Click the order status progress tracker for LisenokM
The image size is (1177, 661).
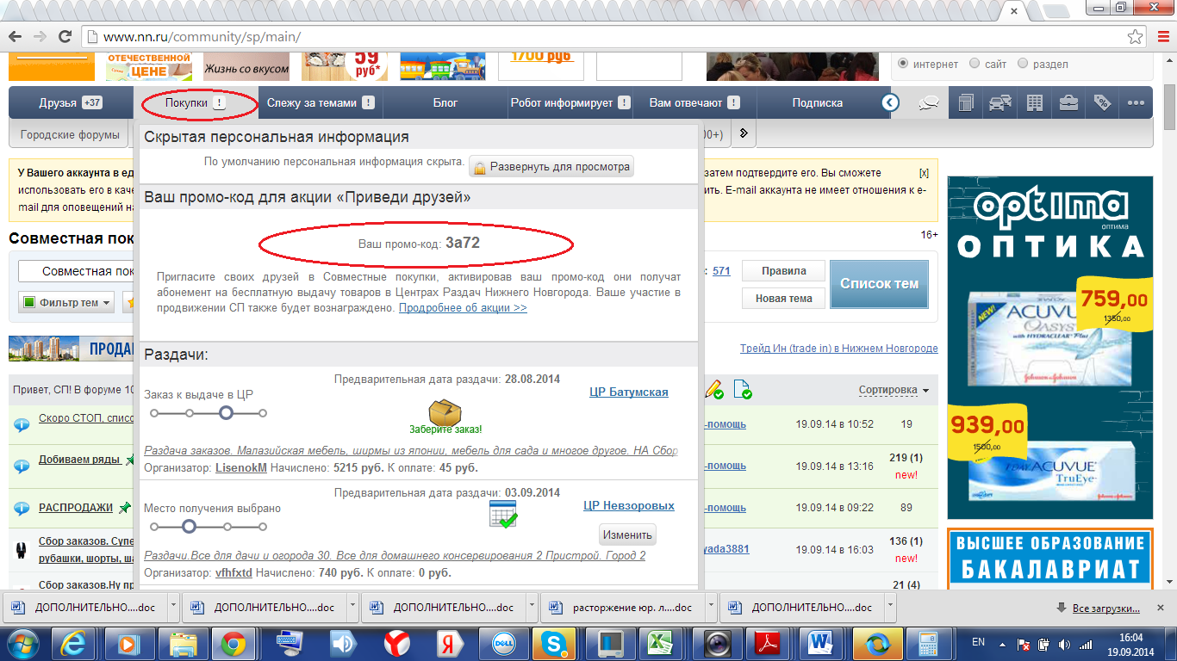(209, 413)
